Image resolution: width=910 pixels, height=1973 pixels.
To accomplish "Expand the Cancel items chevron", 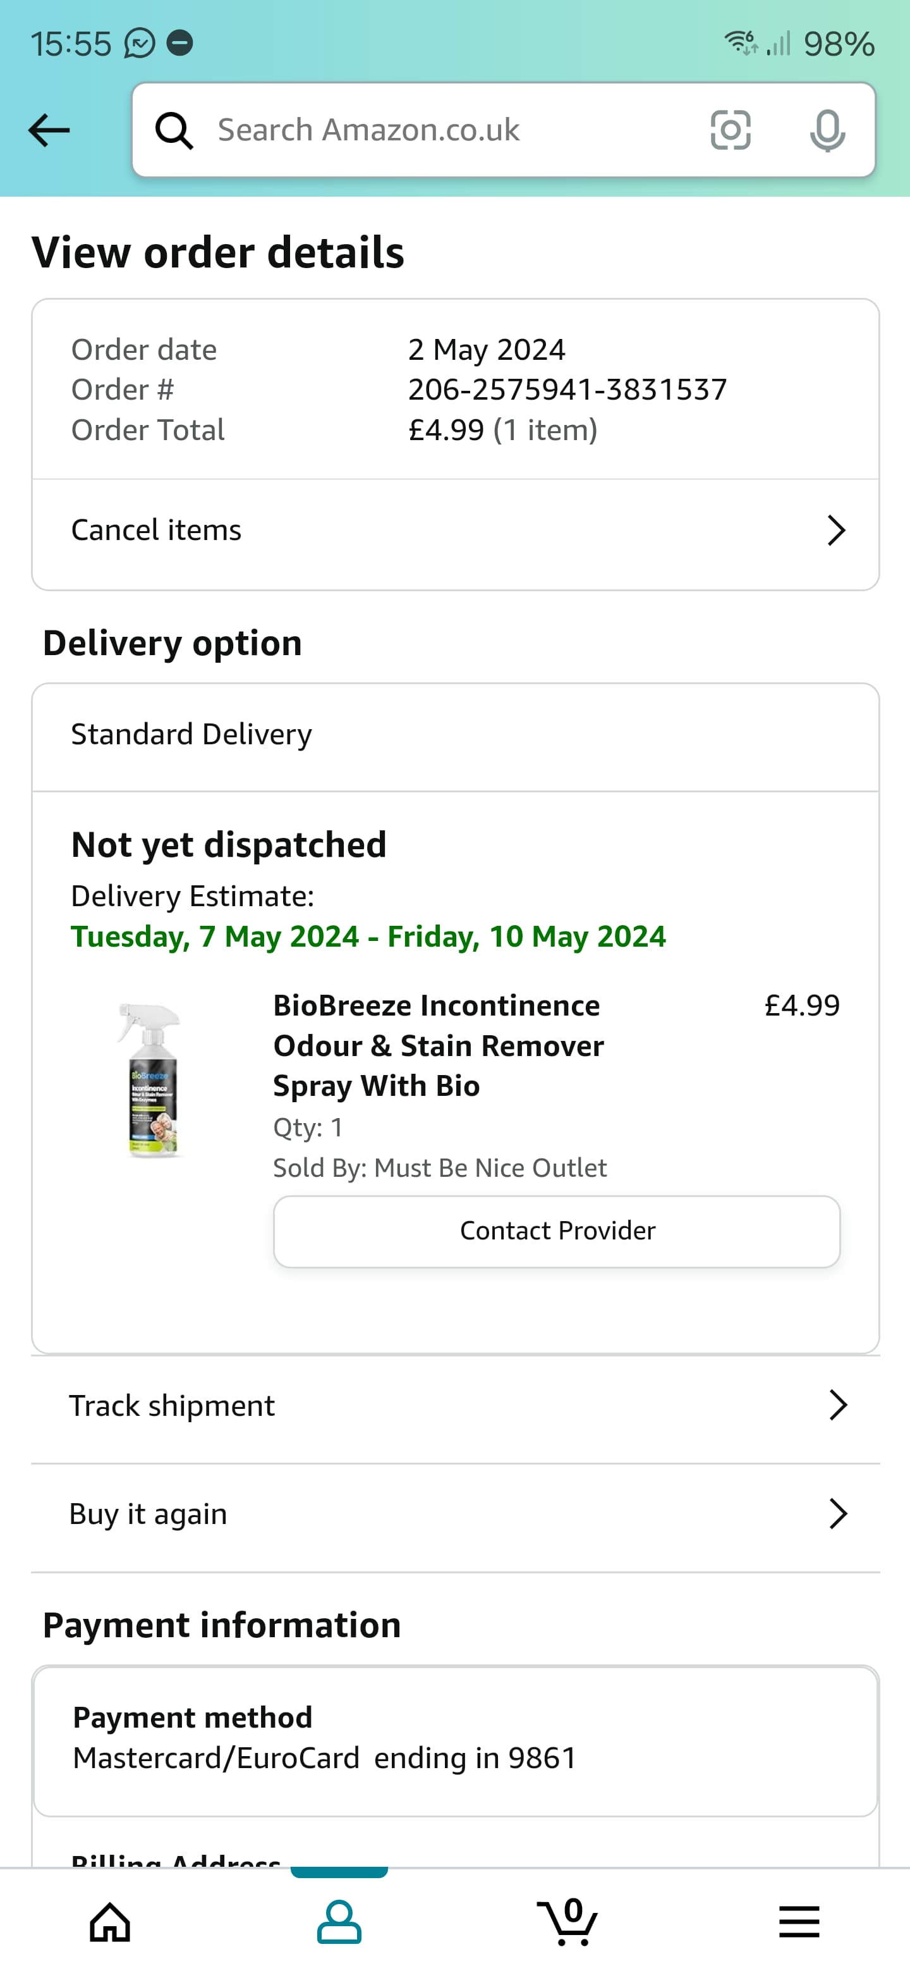I will pyautogui.click(x=837, y=530).
